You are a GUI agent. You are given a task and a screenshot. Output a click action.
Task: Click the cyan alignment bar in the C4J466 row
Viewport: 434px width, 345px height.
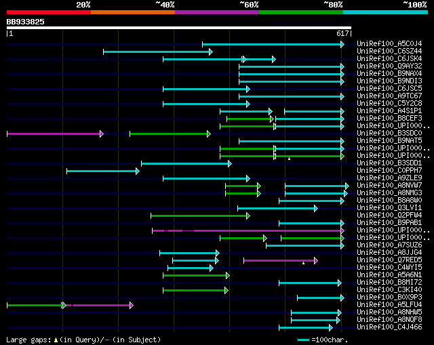click(x=306, y=328)
